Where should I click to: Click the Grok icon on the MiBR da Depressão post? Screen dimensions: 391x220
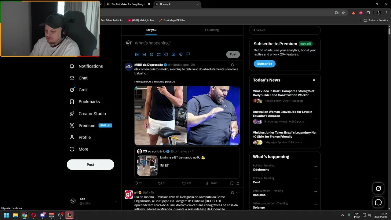pos(232,65)
